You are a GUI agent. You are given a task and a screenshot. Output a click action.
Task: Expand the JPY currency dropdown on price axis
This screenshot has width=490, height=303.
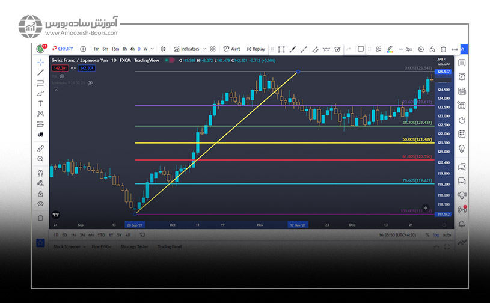(442, 60)
